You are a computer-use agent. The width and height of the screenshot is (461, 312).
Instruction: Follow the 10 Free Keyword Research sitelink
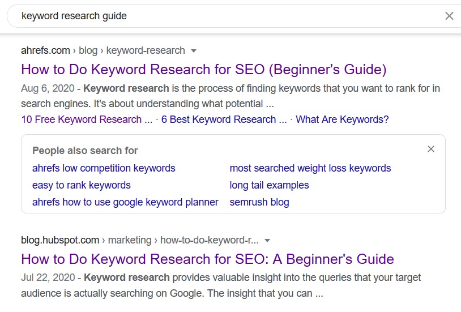point(87,119)
